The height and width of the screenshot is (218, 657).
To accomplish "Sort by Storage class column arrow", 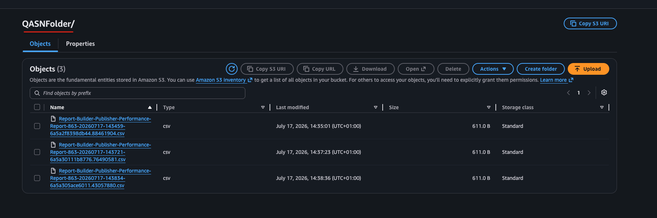I will (x=602, y=107).
